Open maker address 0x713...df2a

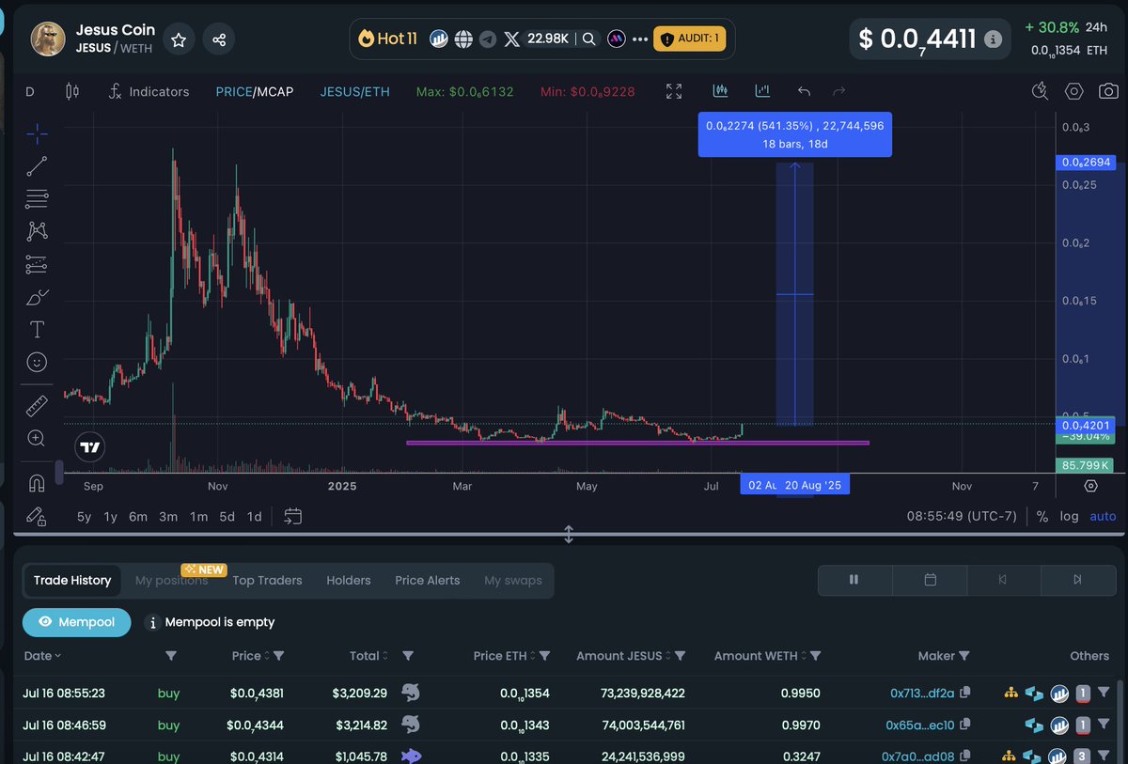pos(922,694)
